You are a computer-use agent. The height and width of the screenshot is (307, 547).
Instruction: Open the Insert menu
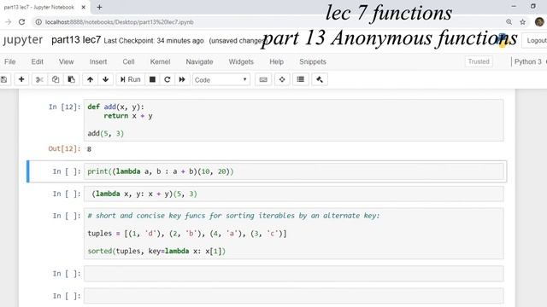(x=98, y=61)
